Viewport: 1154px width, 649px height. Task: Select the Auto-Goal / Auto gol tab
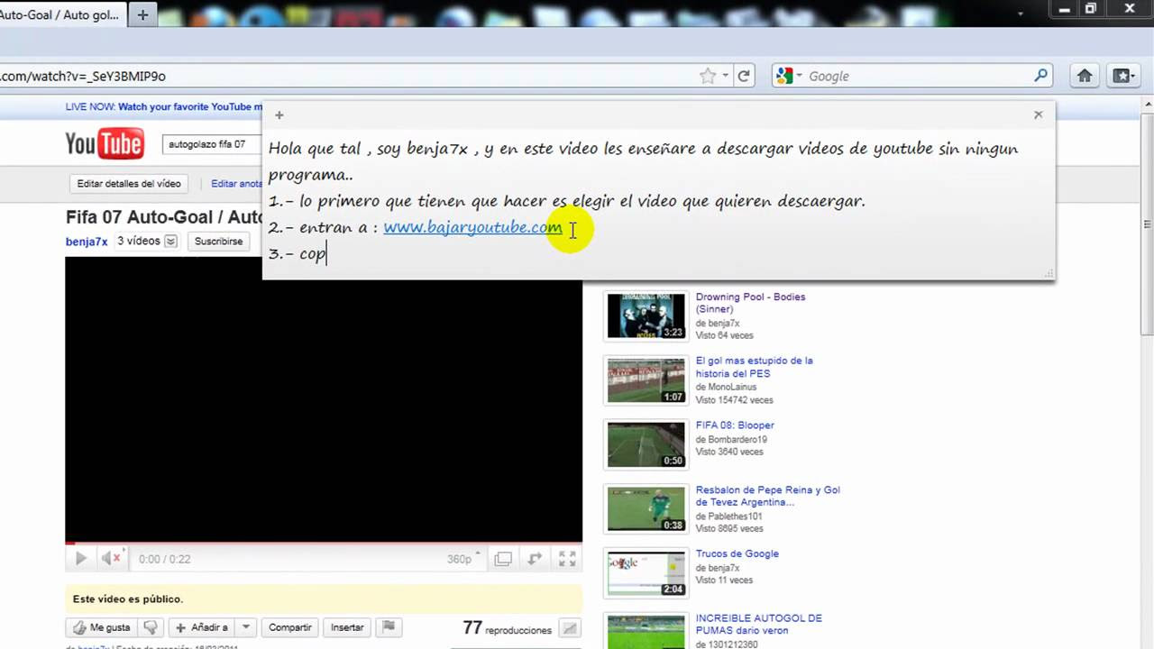coord(60,15)
